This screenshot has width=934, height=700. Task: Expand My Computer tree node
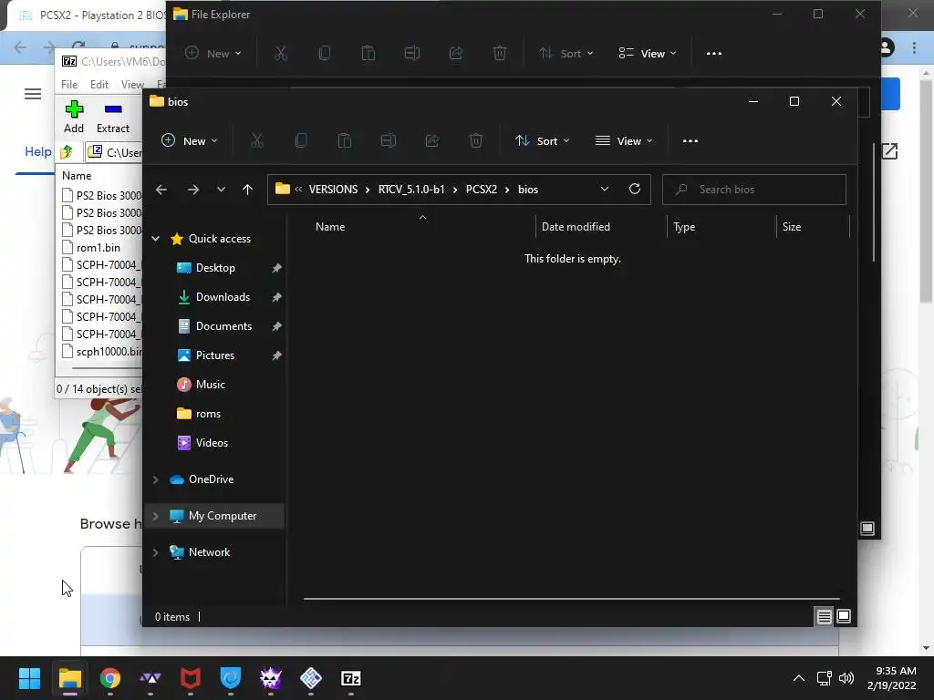(155, 516)
